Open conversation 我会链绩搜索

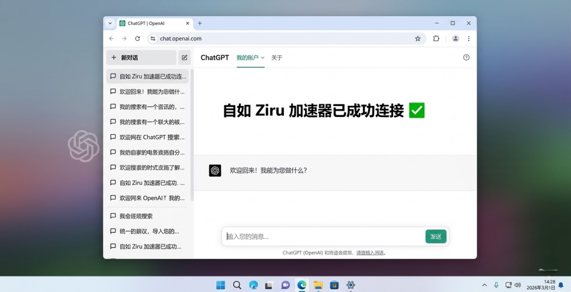point(147,216)
